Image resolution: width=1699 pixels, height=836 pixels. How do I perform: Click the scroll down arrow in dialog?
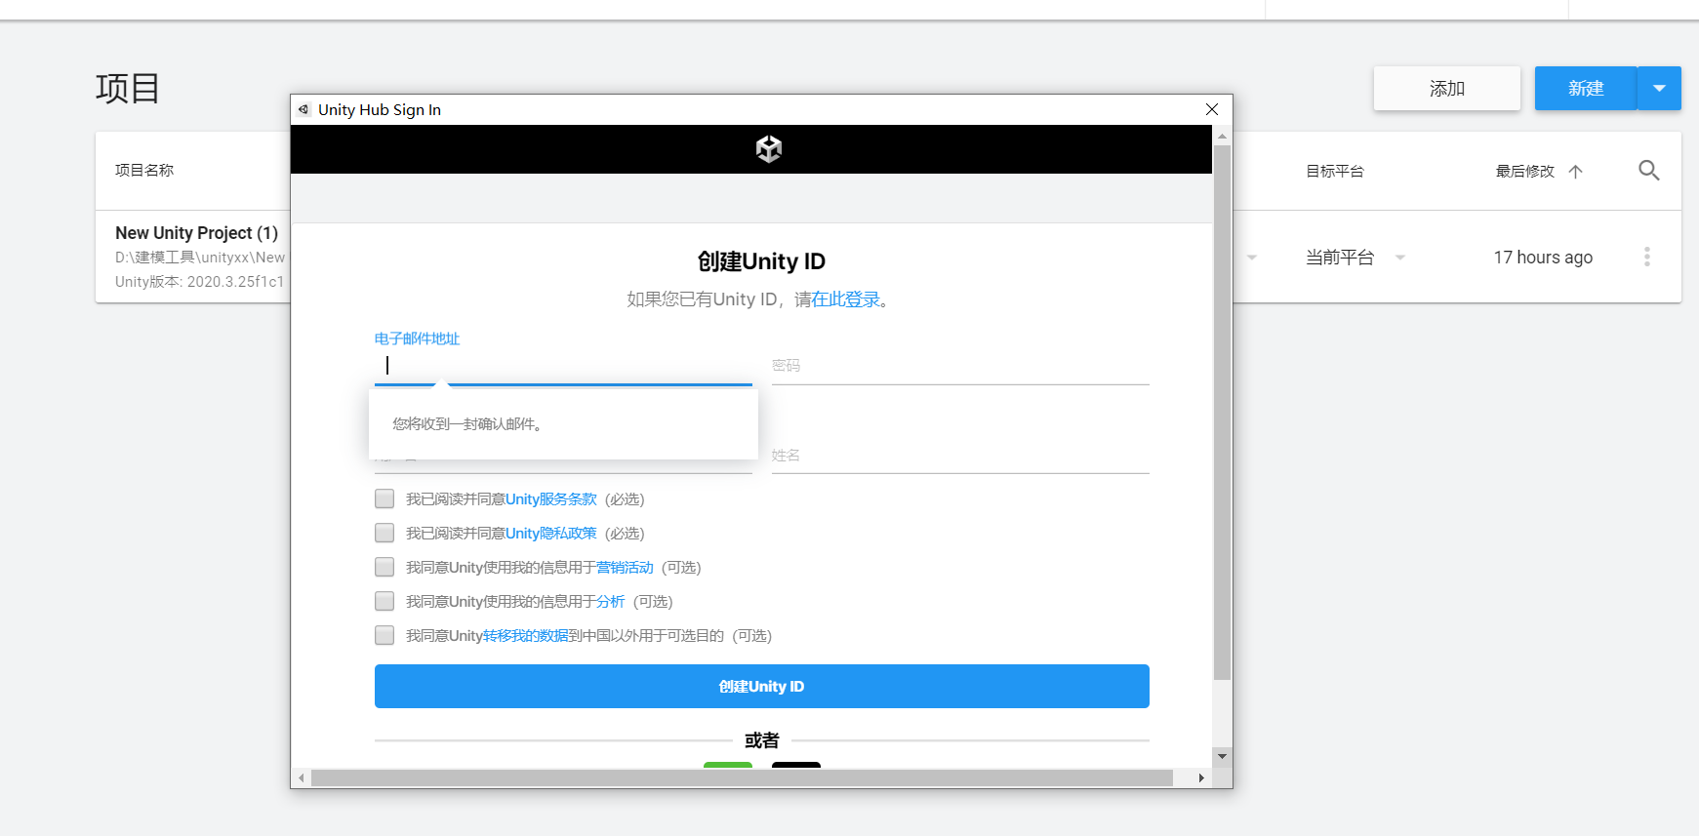pyautogui.click(x=1222, y=756)
